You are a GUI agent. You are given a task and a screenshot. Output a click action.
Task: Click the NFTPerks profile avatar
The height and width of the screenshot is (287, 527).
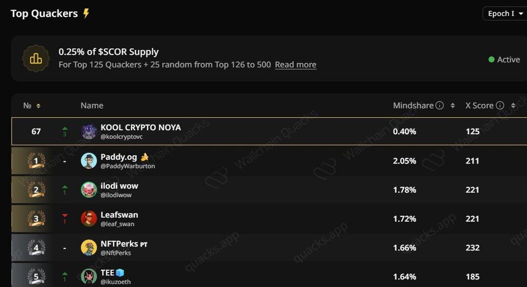(x=89, y=248)
